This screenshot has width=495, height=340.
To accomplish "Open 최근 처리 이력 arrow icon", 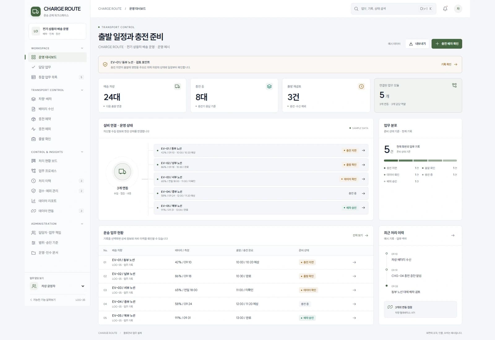I will coord(453,236).
